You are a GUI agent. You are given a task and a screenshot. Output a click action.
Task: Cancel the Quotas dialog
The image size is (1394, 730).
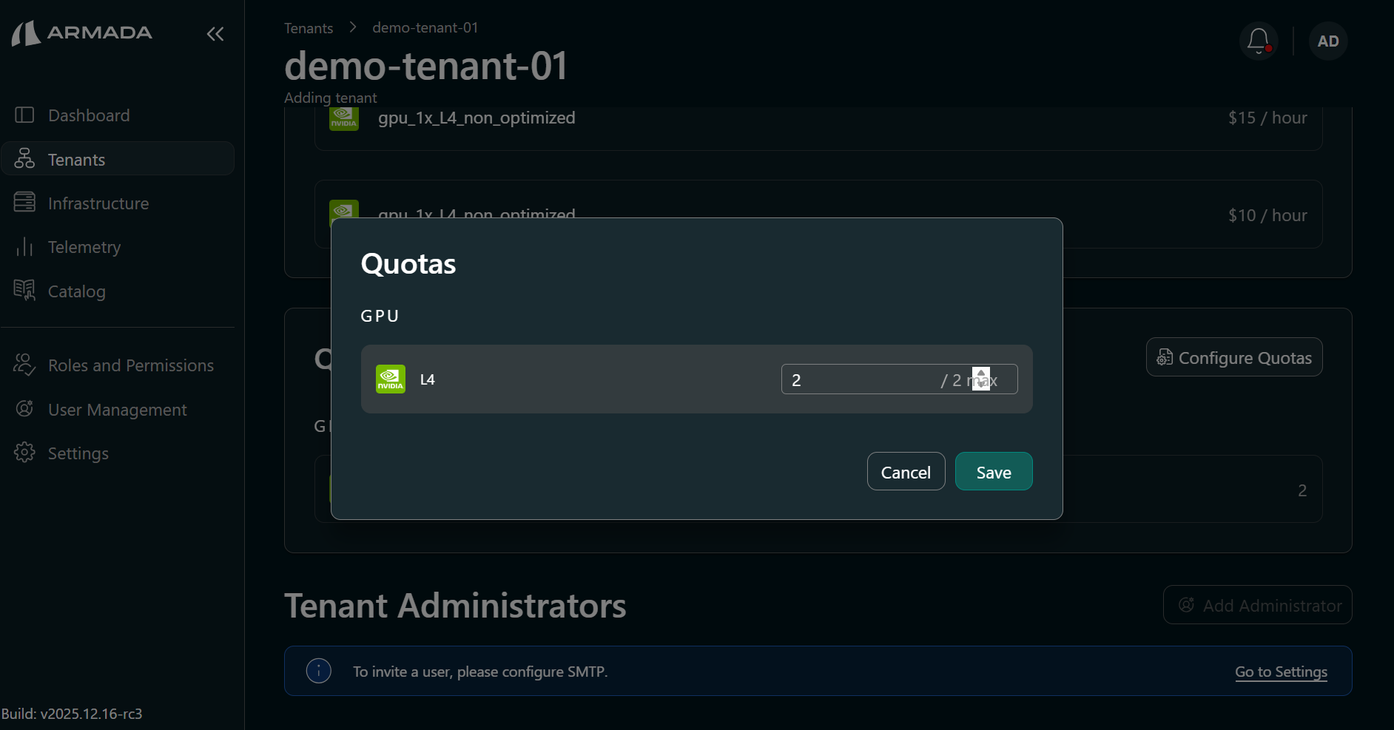pos(906,471)
